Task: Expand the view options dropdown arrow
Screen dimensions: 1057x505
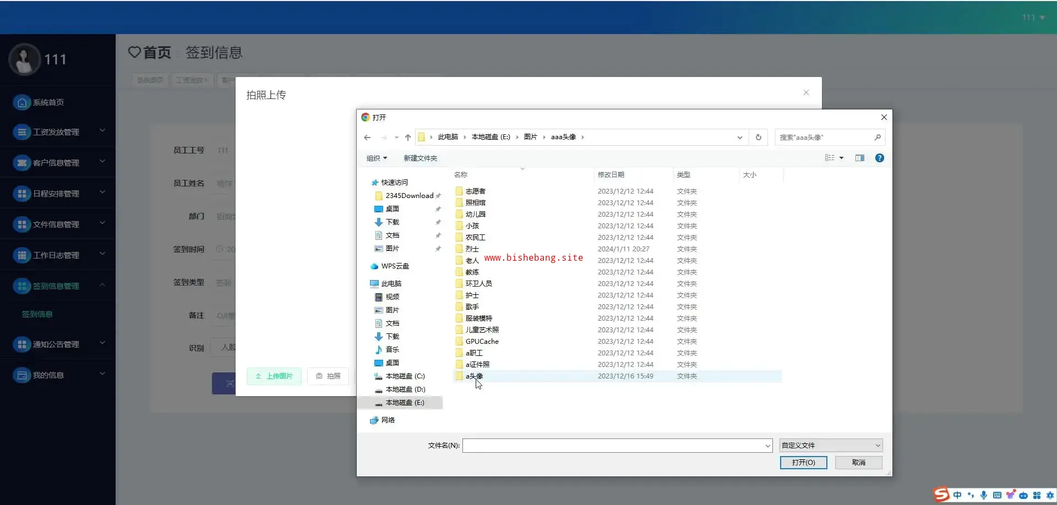Action: pos(841,158)
